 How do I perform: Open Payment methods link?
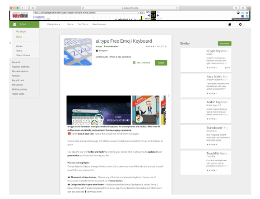point(21,67)
